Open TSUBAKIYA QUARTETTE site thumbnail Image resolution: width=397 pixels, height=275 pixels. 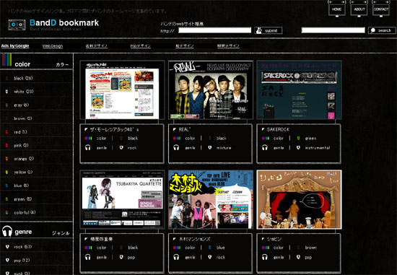122,199
